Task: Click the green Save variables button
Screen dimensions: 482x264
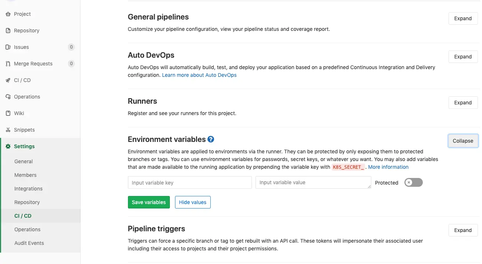Action: point(149,202)
